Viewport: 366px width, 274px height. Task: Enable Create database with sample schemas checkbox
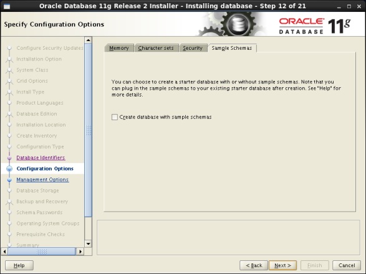click(115, 117)
